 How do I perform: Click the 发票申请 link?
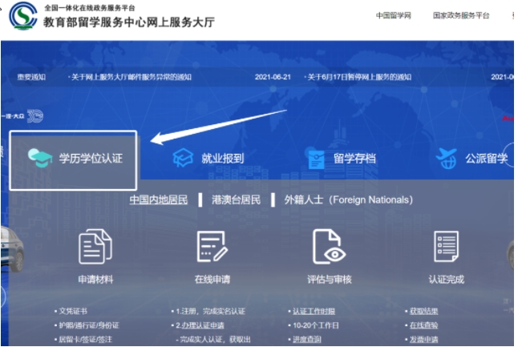pos(424,340)
